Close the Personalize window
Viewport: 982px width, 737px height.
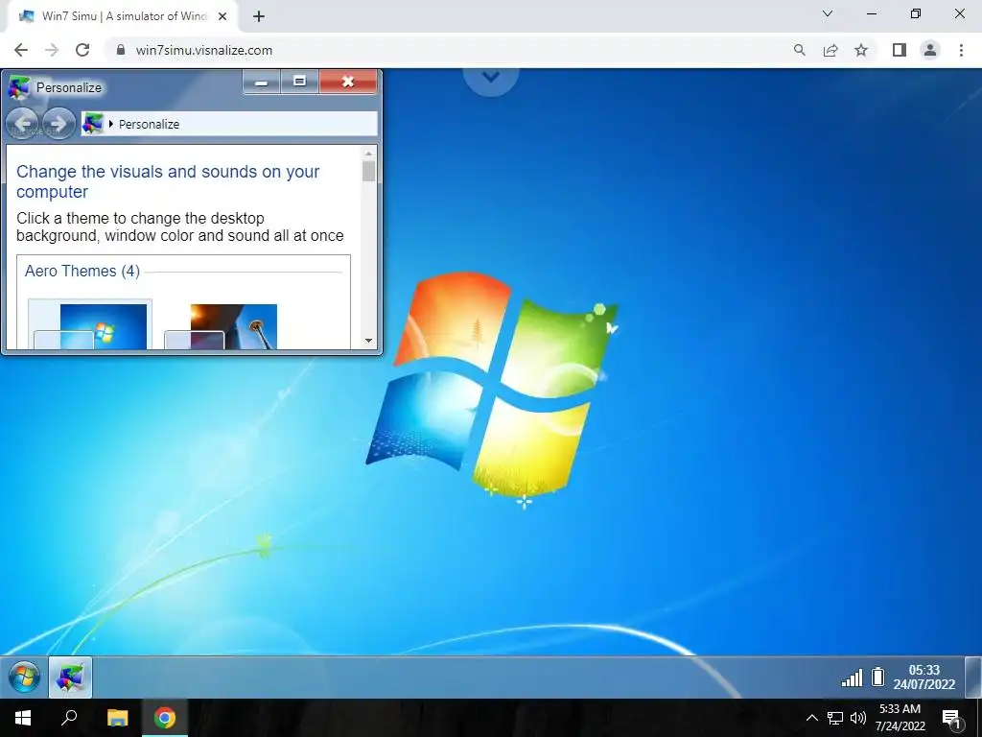pyautogui.click(x=348, y=83)
